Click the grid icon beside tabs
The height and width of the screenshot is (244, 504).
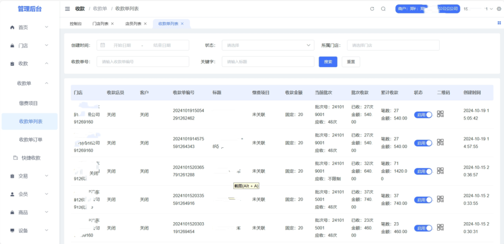tap(499, 23)
